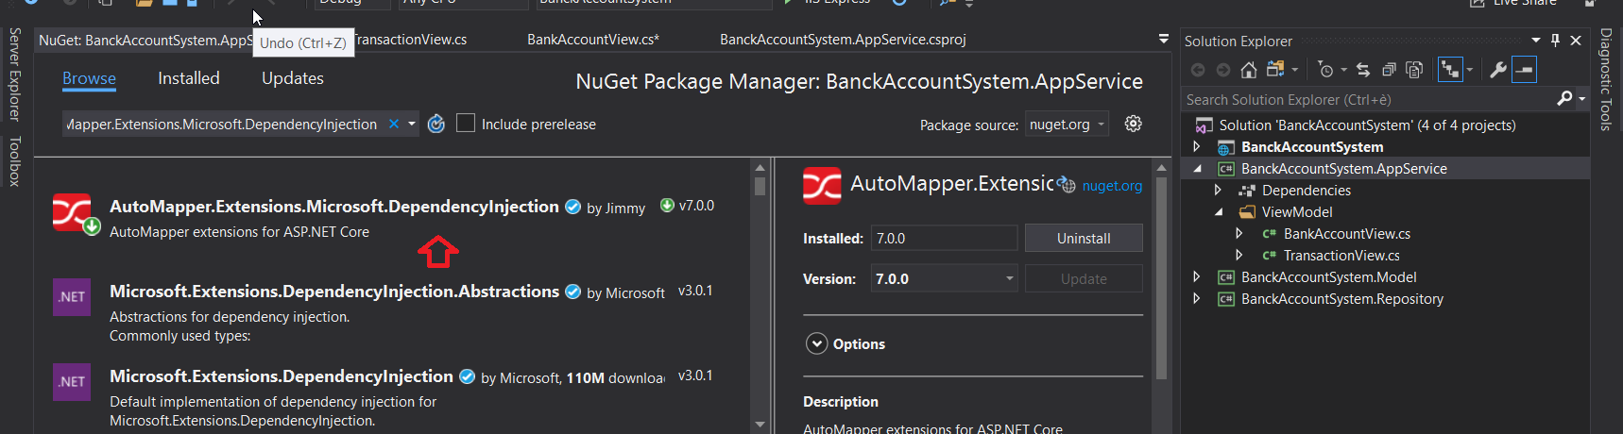The height and width of the screenshot is (434, 1623).
Task: Click package list scrollbar down arrow
Action: tap(760, 425)
